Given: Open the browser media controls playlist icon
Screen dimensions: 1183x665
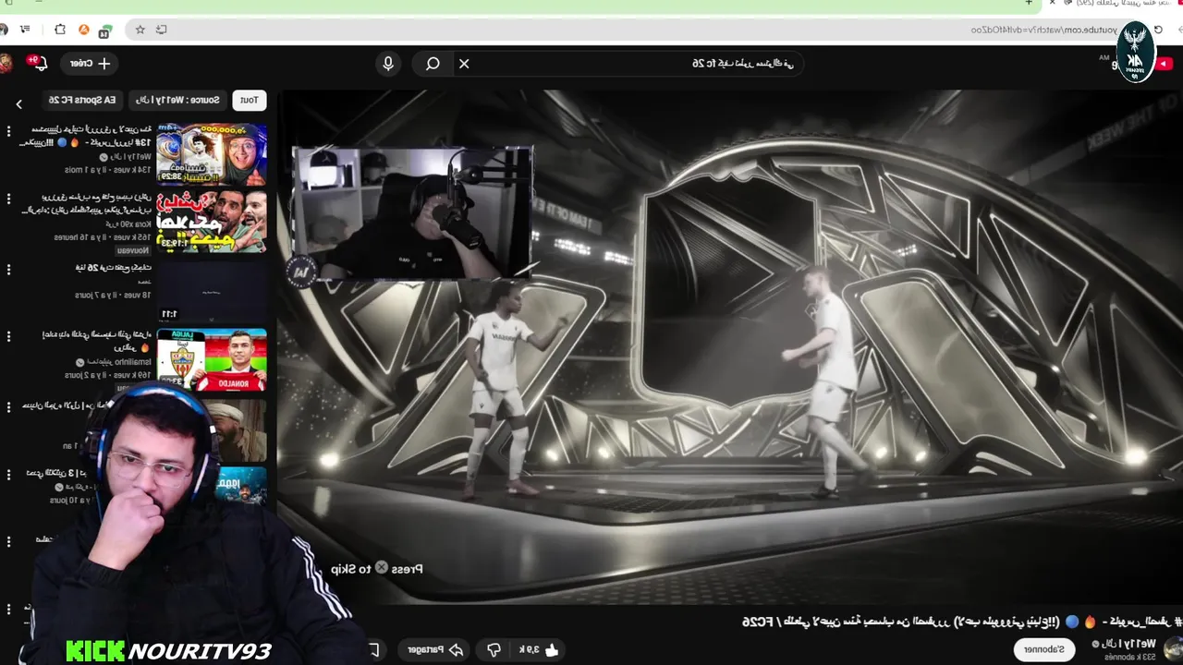Looking at the screenshot, I should tap(24, 30).
